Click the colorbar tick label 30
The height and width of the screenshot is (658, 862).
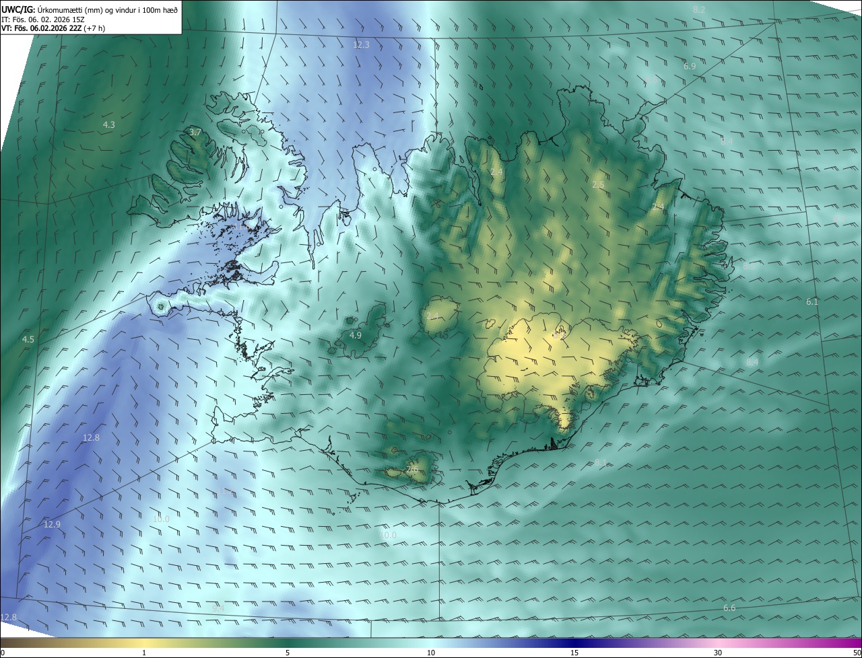pyautogui.click(x=718, y=653)
